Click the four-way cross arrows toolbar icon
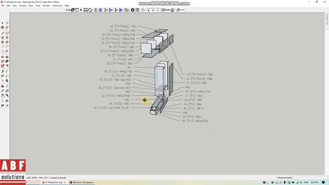This screenshot has width=329, height=185. pyautogui.click(x=143, y=10)
